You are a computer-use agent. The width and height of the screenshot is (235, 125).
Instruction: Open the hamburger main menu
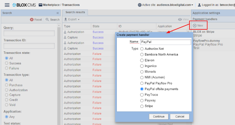[7, 5]
